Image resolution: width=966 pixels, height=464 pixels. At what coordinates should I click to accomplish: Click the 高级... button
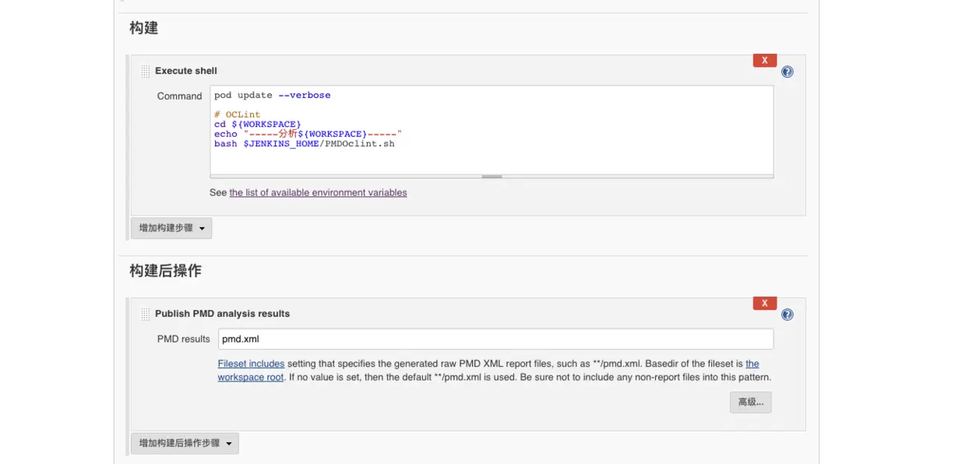(750, 402)
